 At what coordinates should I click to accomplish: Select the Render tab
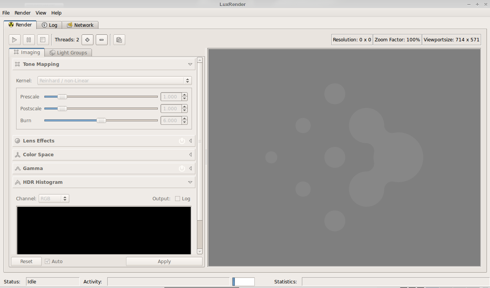point(20,25)
